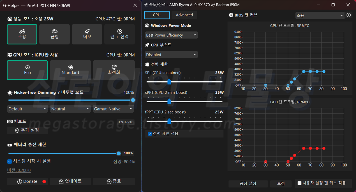356x192 pixels.
Task: Click the CPU 팬 프로필 chart title
Action: pos(290,26)
